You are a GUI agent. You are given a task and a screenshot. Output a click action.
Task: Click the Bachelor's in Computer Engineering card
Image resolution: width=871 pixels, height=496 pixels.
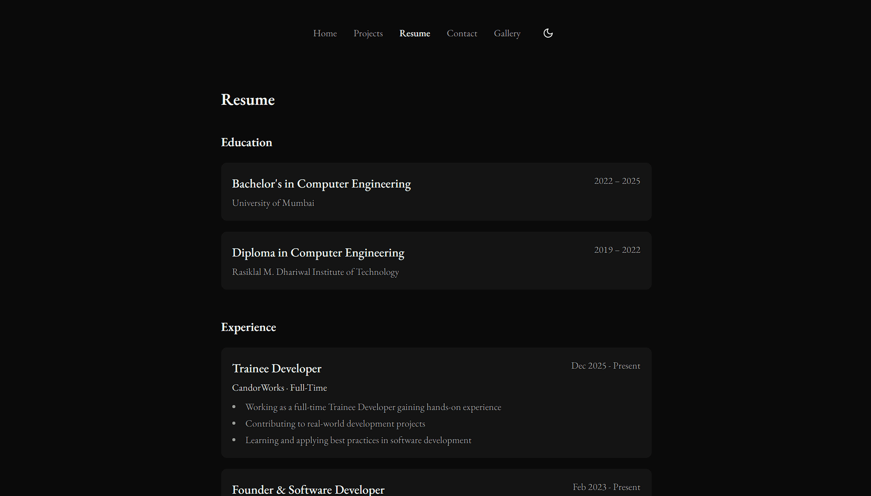tap(436, 191)
